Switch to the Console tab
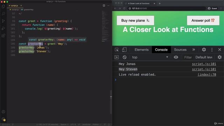Image resolution: width=224 pixels, height=126 pixels. click(x=161, y=50)
